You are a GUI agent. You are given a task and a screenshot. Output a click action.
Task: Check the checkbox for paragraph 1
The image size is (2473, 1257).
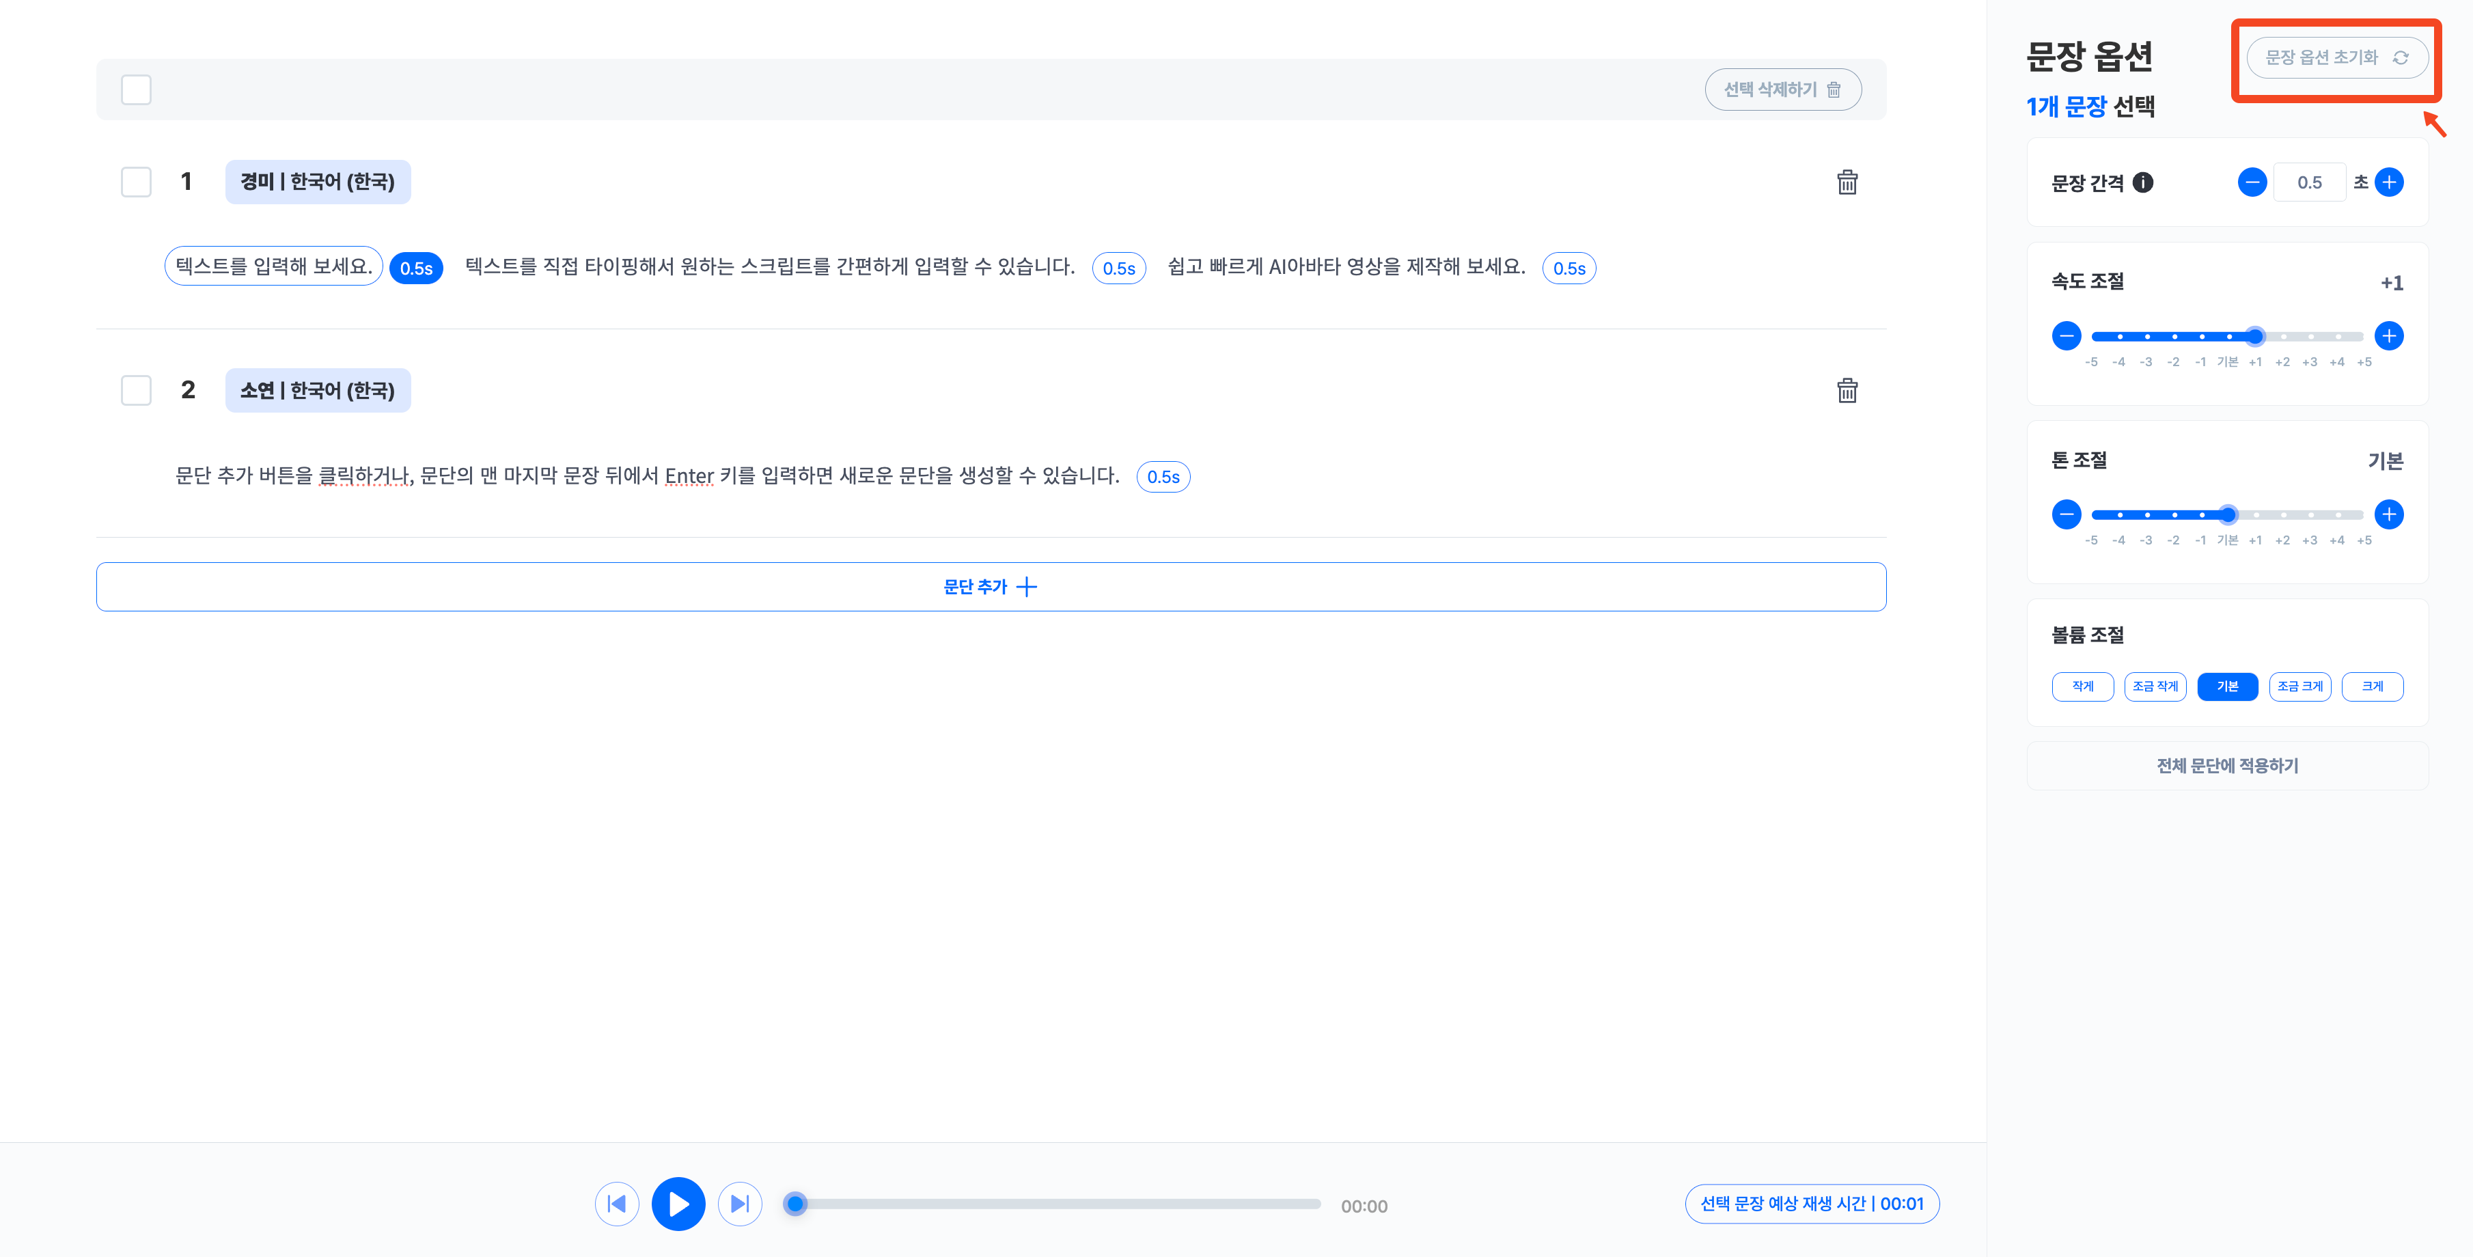[137, 182]
